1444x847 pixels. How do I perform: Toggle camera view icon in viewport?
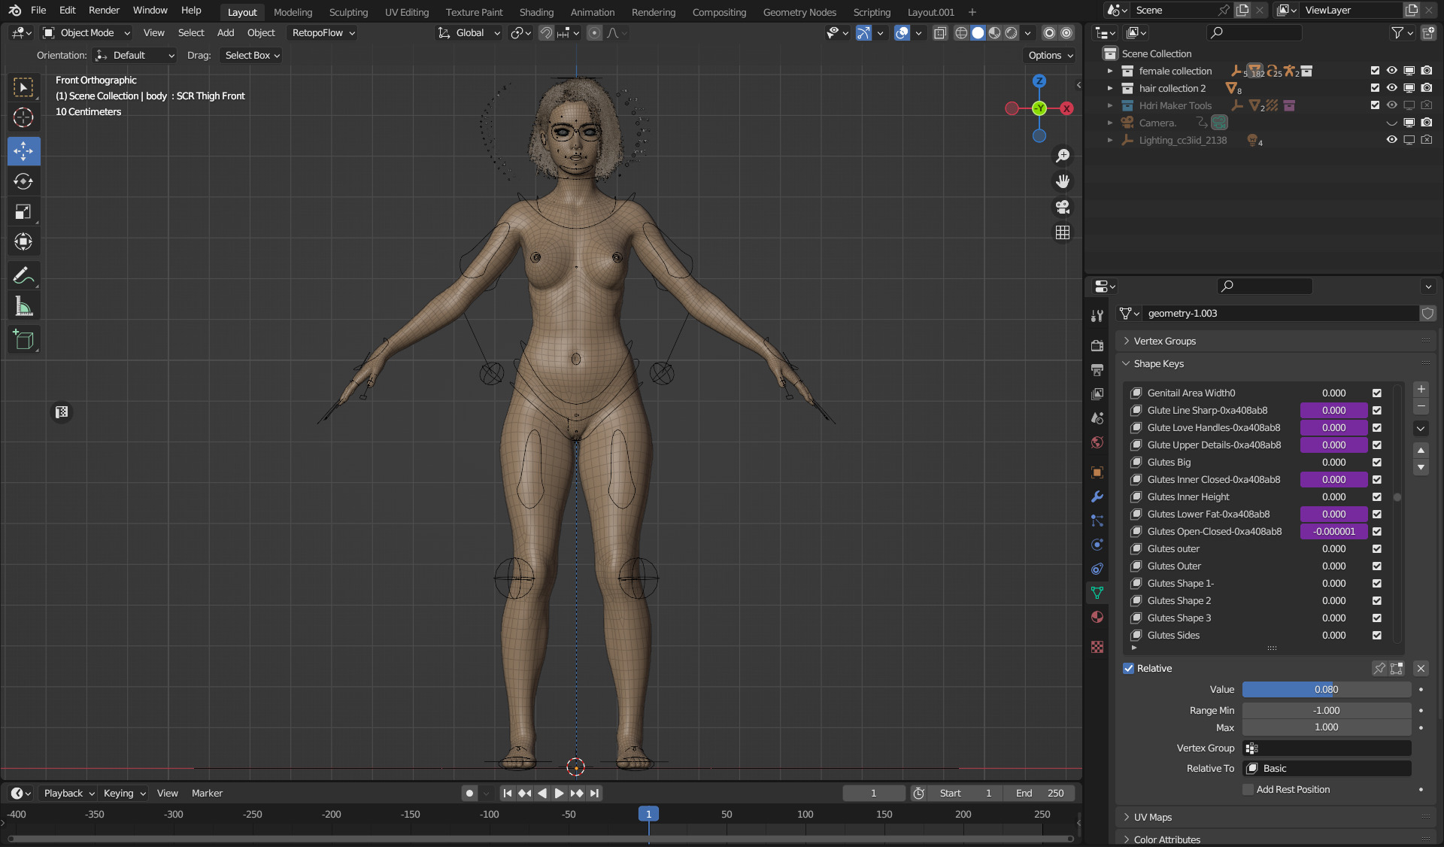(x=1062, y=207)
